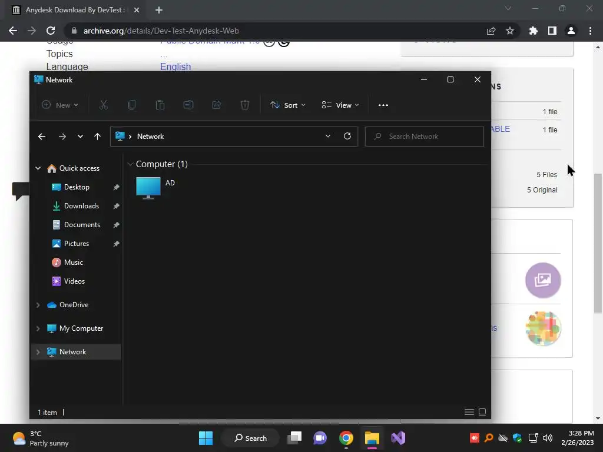Open clock and date in taskbar

click(x=578, y=438)
